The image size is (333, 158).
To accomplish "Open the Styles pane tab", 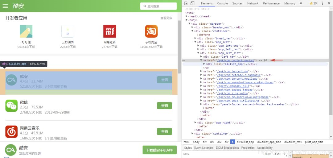I will click(x=188, y=148).
